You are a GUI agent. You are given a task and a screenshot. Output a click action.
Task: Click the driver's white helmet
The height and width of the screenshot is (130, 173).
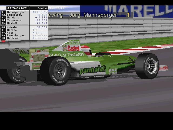point(85,49)
